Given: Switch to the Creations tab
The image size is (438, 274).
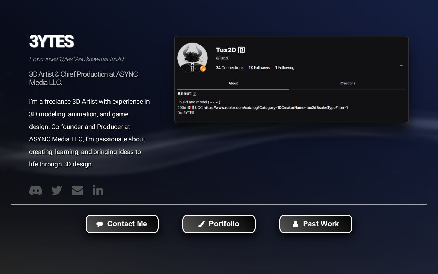Looking at the screenshot, I should pos(348,83).
